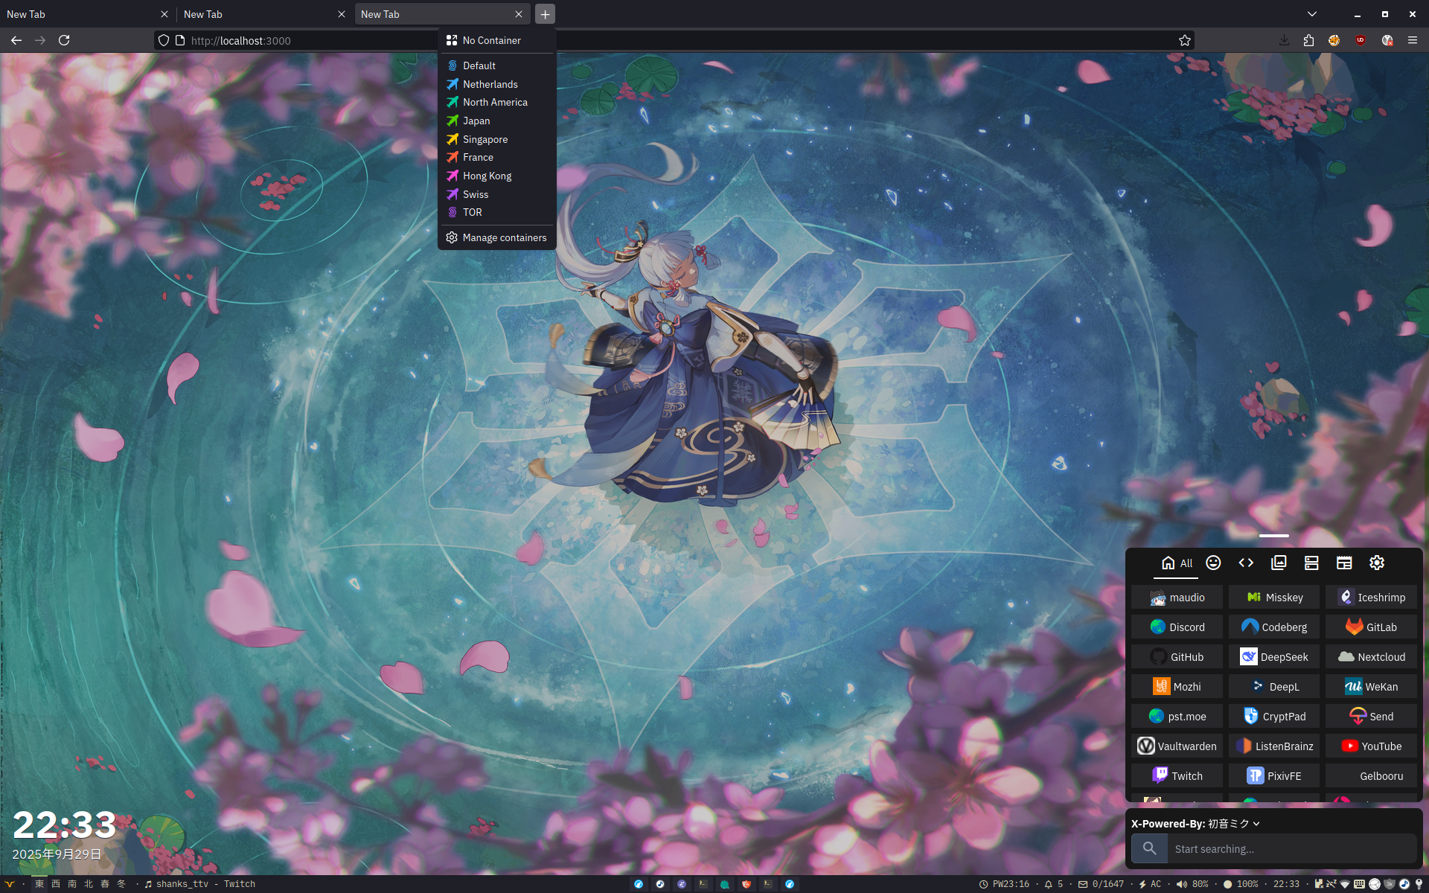The height and width of the screenshot is (893, 1429).
Task: Focus the Start searching input field
Action: tap(1291, 848)
